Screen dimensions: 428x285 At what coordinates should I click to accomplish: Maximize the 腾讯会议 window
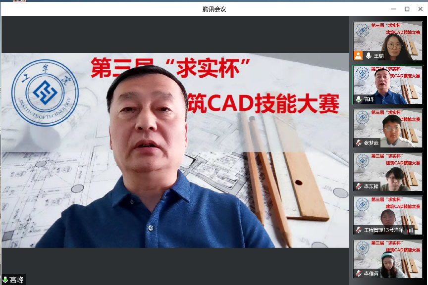coord(407,9)
